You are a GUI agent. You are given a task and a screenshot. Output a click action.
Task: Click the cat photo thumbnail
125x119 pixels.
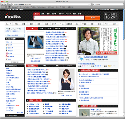coord(36,42)
